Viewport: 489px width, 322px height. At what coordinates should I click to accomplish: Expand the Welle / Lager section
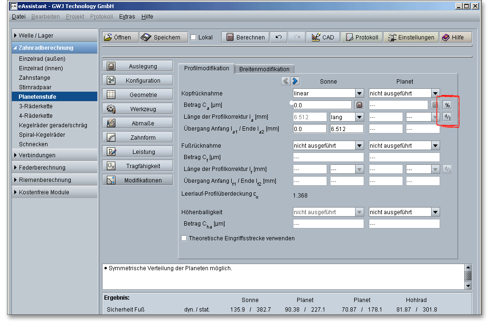[36, 36]
